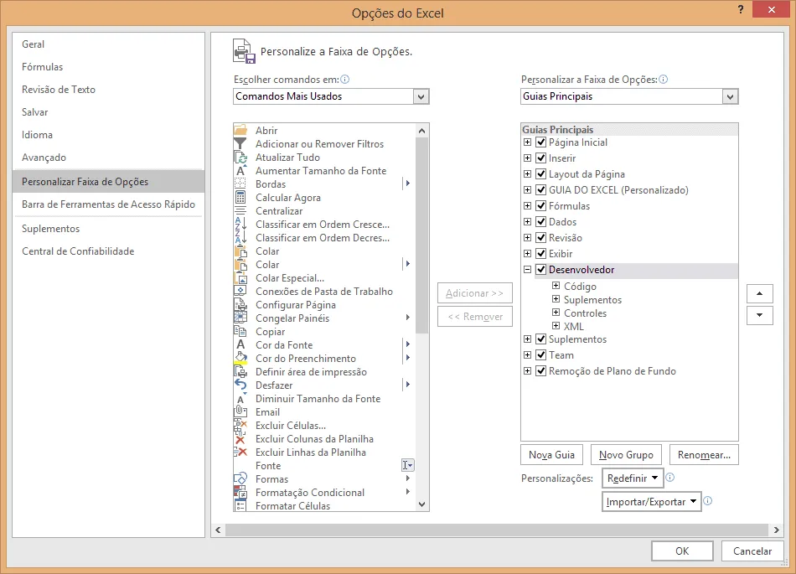796x574 pixels.
Task: Uncheck the Desenvolvedor checkbox
Action: pyautogui.click(x=541, y=270)
